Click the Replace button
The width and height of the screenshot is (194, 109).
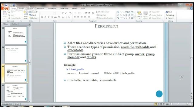click(170, 15)
